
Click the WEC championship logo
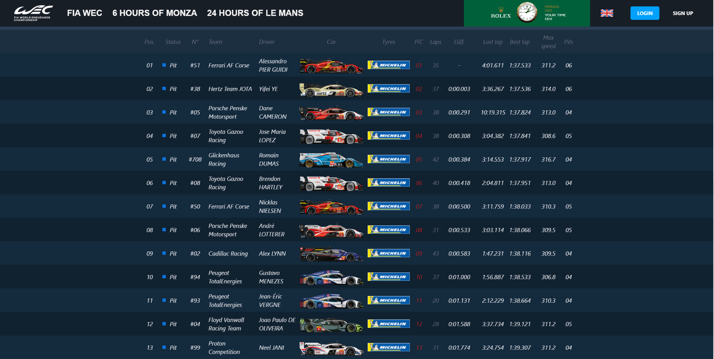click(32, 13)
